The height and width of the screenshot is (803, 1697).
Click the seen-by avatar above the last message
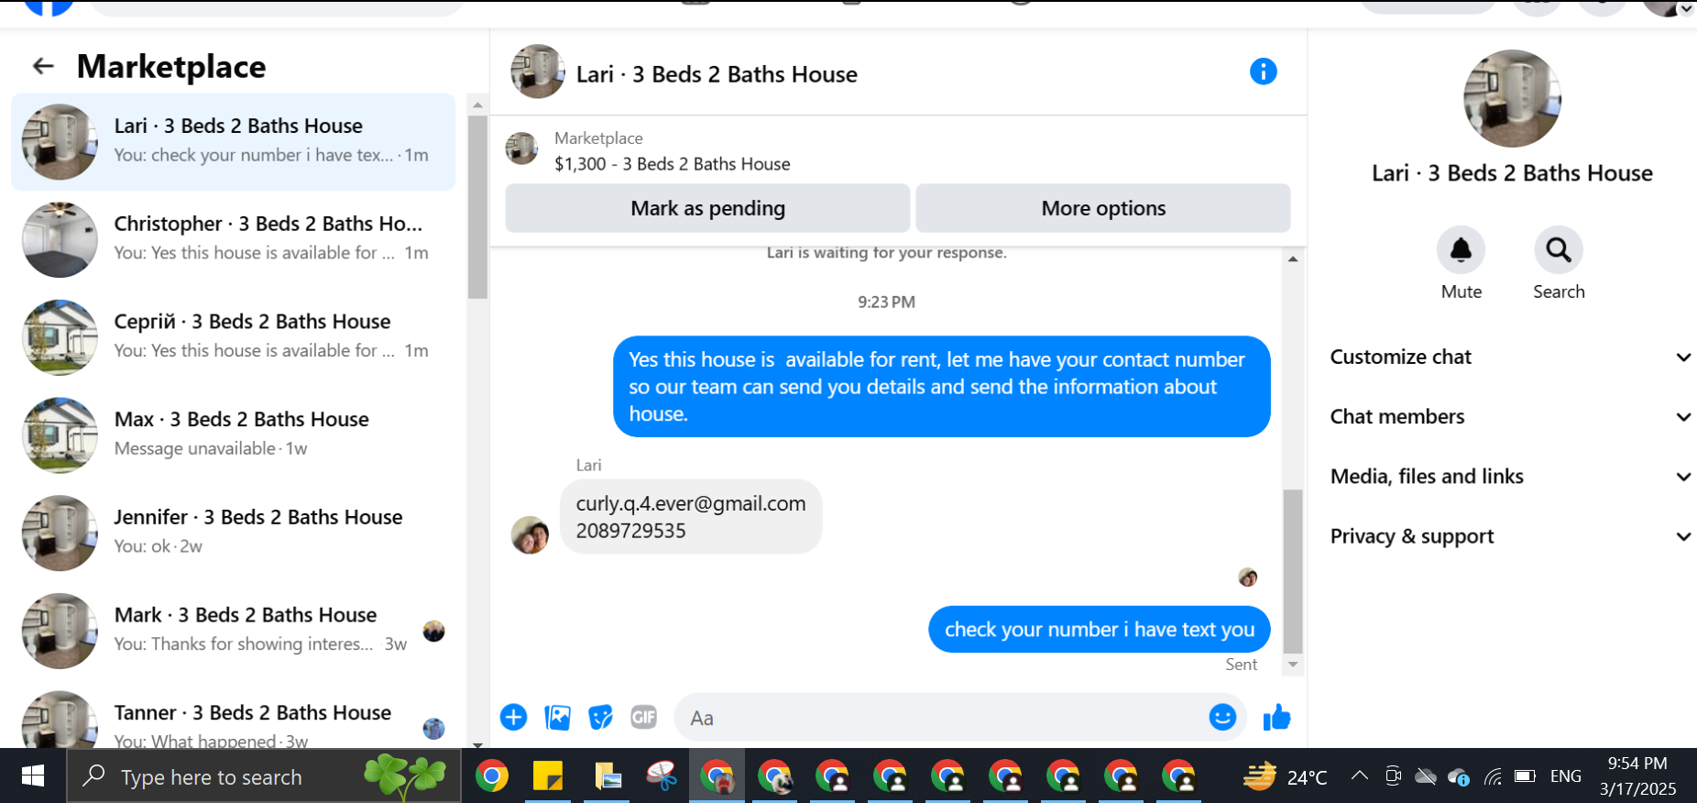[x=1248, y=577]
